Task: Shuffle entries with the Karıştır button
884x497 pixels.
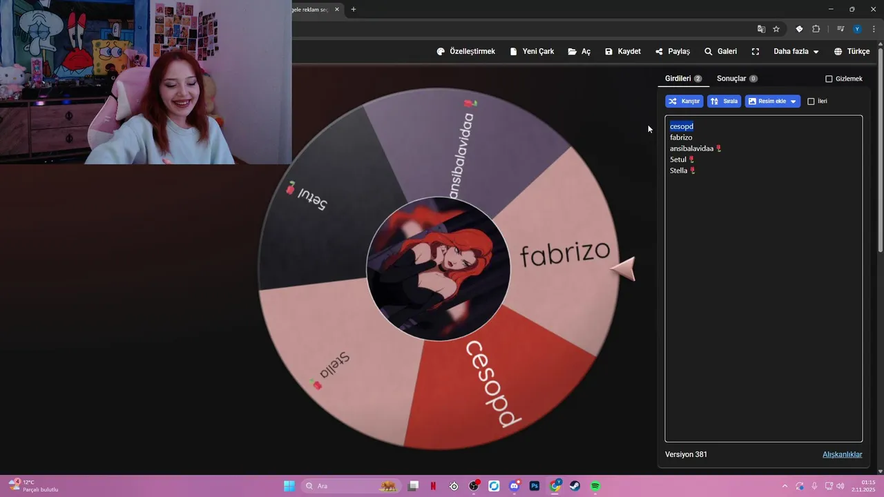Action: click(684, 101)
